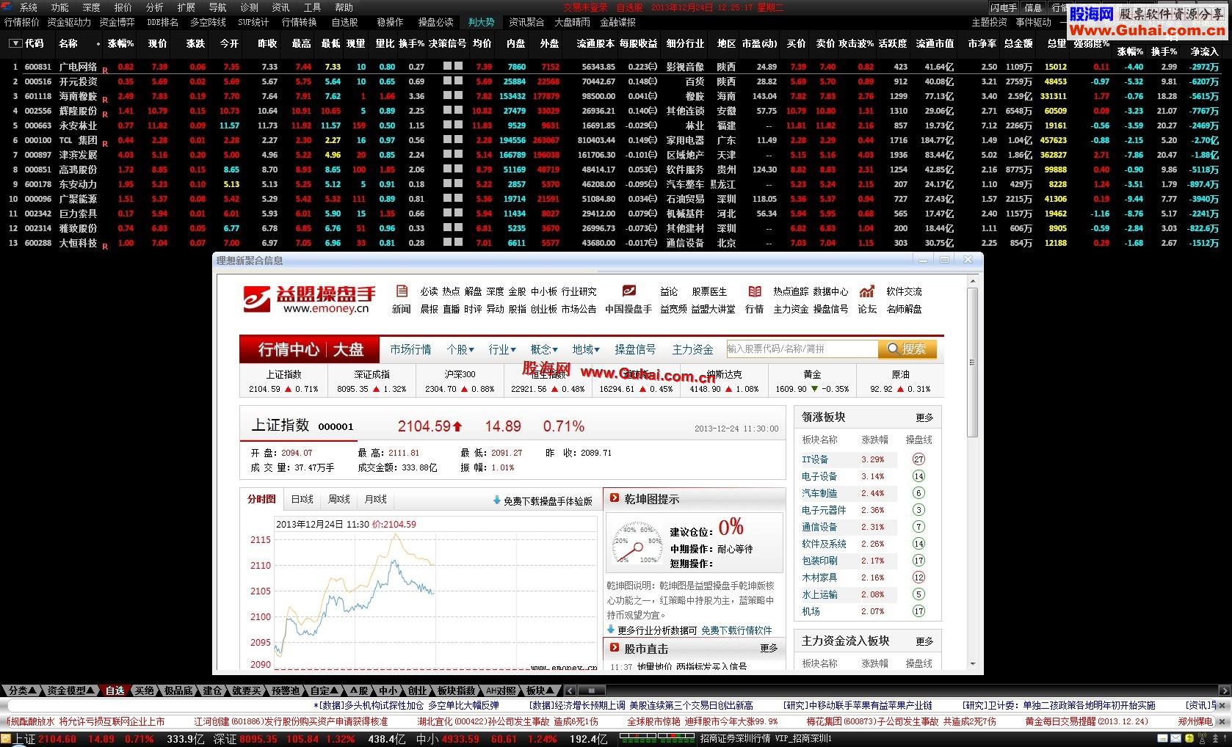Switch to the 判大势 tab
This screenshot has width=1232, height=747.
[481, 22]
